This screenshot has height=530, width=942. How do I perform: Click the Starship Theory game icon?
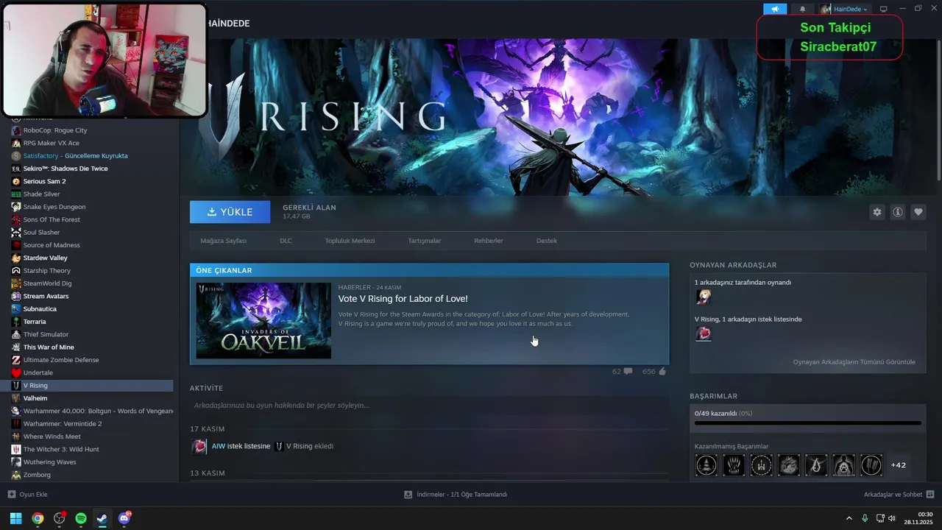16,271
